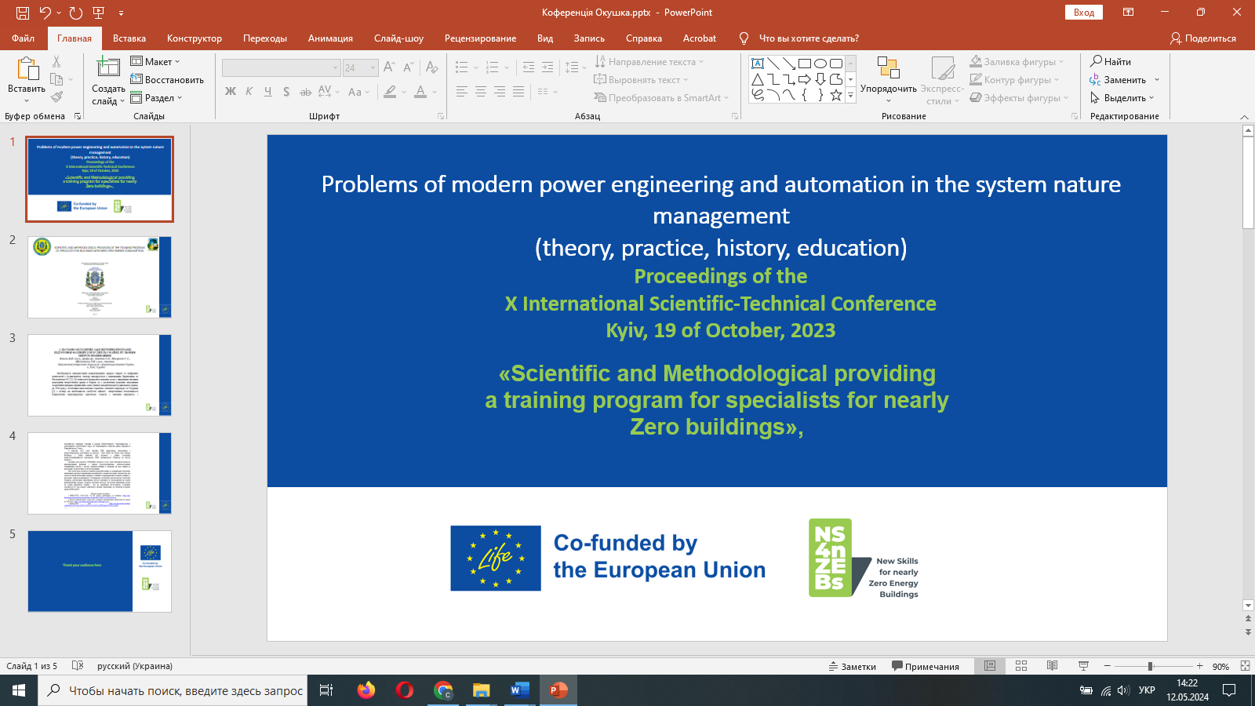Open the Файл menu
The image size is (1255, 706).
24,38
